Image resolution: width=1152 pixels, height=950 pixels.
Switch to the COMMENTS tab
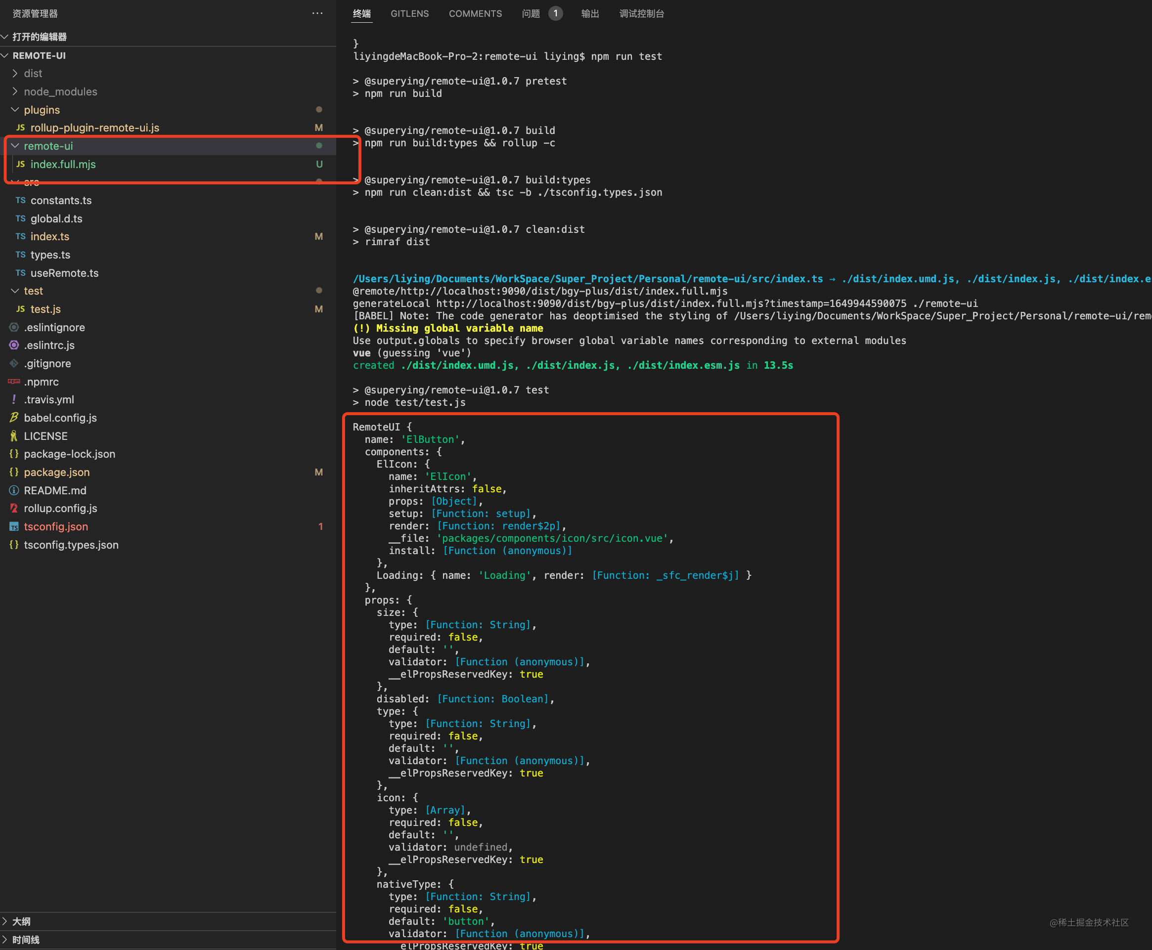475,14
